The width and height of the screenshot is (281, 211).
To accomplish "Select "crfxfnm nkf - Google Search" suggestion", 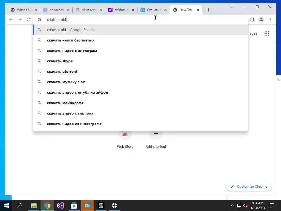I will tap(140, 30).
